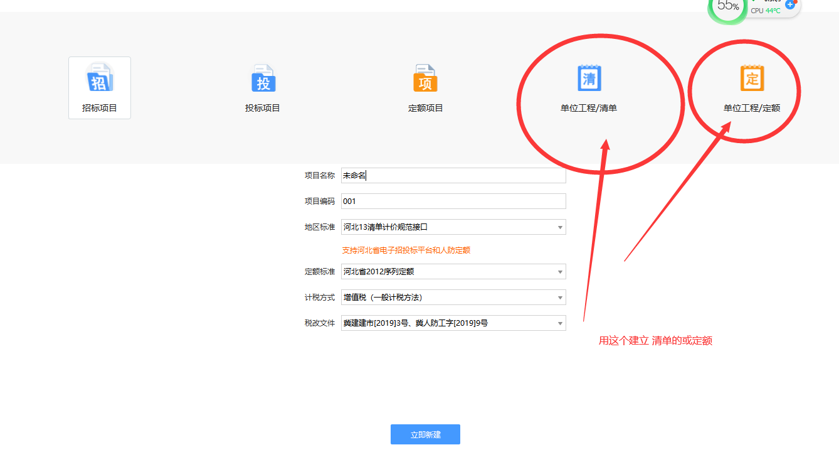
Task: Click the 项目编码 input field
Action: pos(453,201)
